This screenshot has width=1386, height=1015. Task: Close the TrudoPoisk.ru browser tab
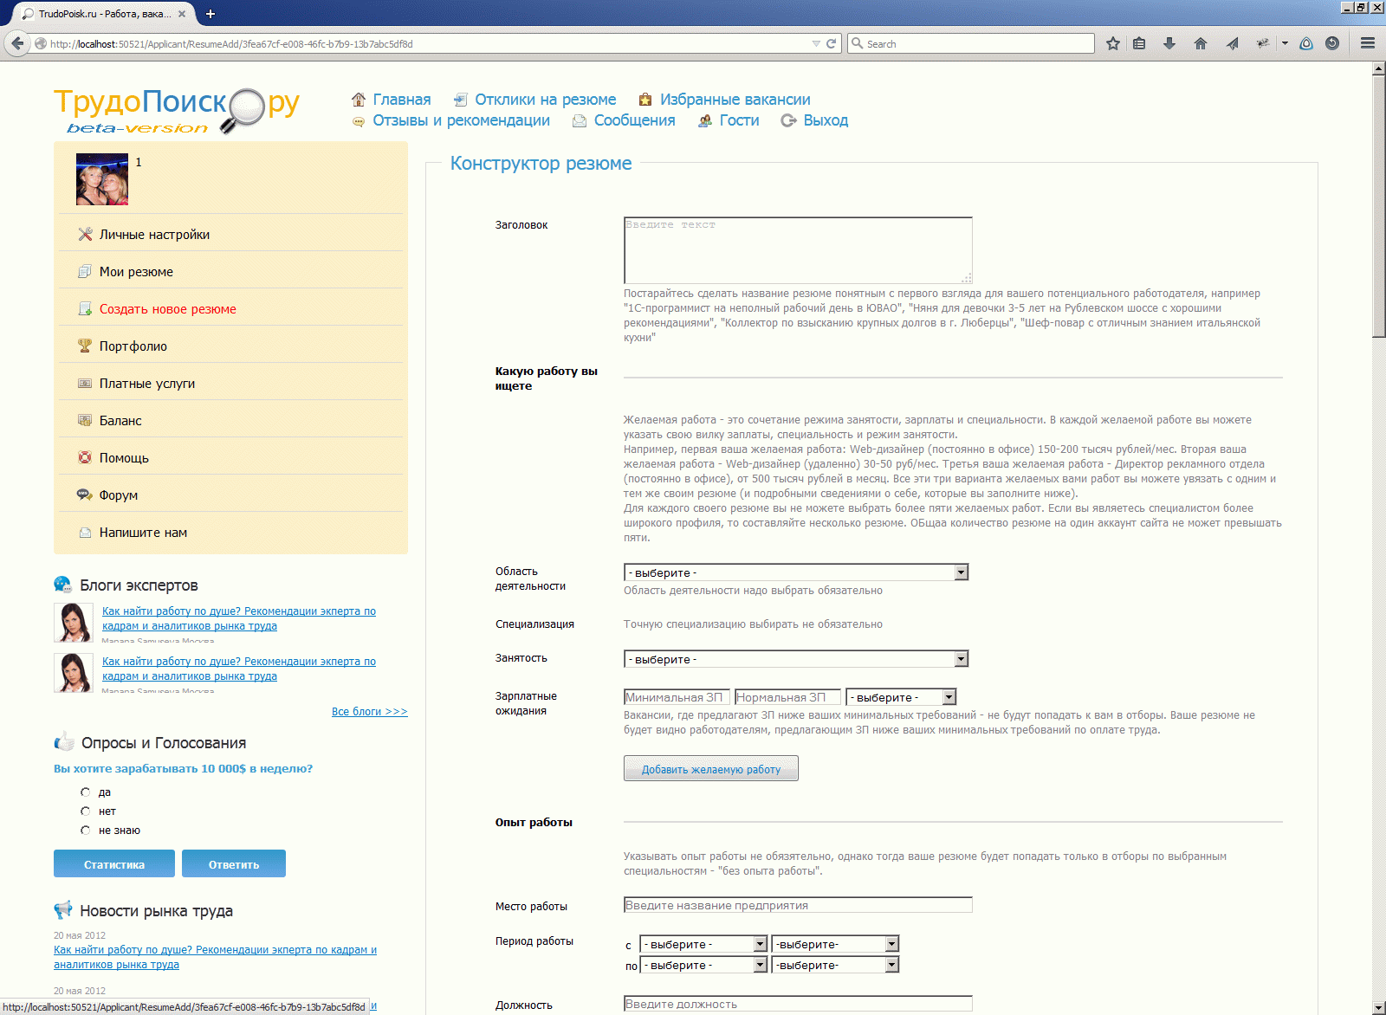click(x=182, y=14)
